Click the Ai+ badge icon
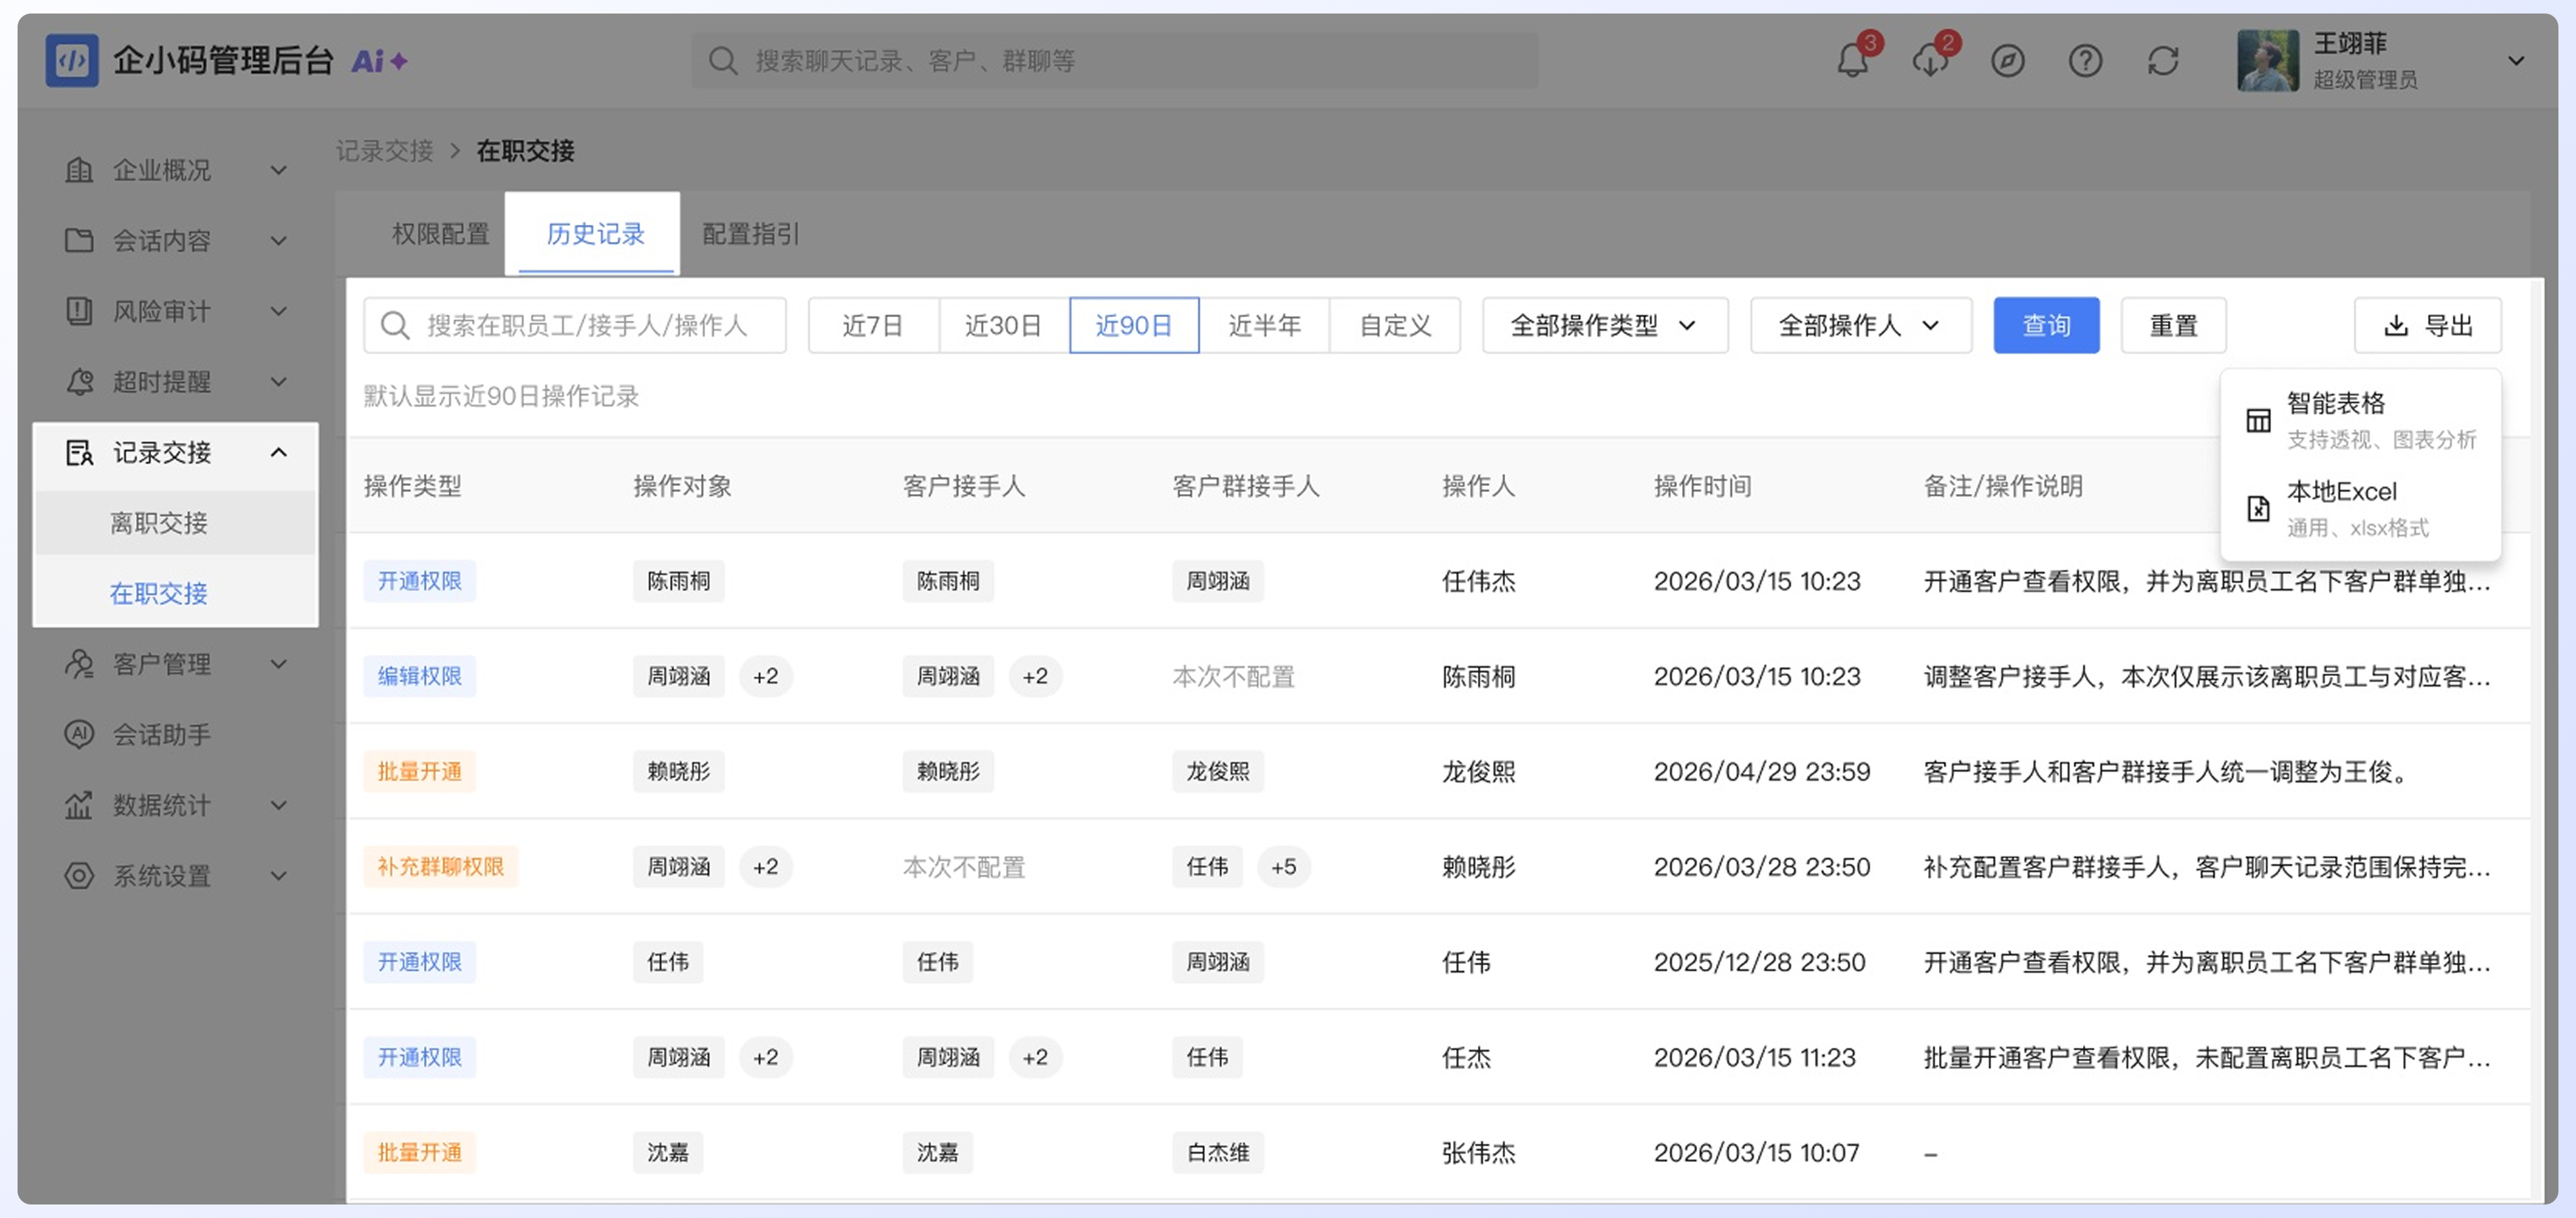The image size is (2576, 1218). 379,61
